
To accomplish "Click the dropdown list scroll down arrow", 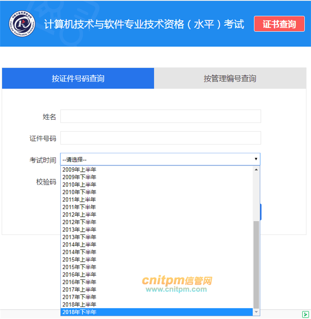I will click(256, 312).
